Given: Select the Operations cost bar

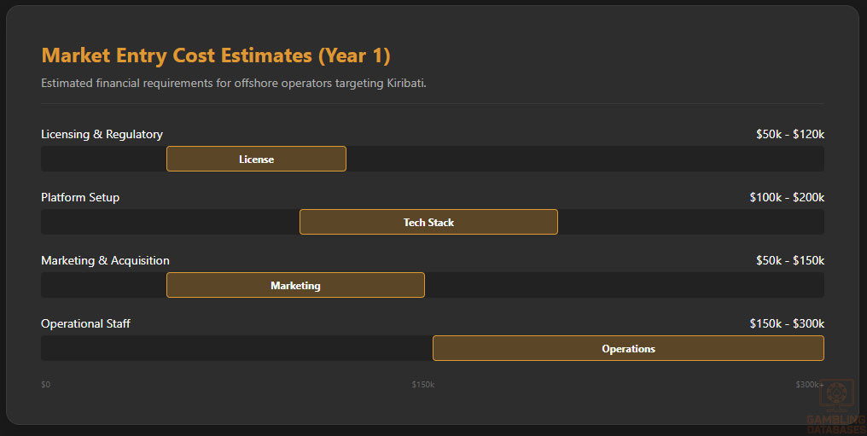Looking at the screenshot, I should (x=628, y=348).
